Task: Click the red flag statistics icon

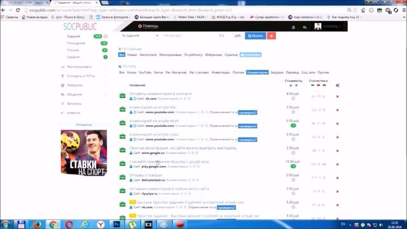Action: (318, 85)
